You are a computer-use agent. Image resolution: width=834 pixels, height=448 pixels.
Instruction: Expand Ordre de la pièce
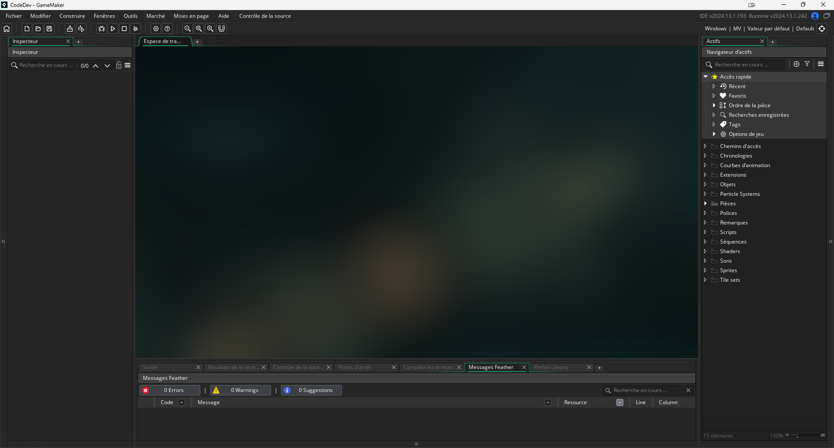coord(714,105)
